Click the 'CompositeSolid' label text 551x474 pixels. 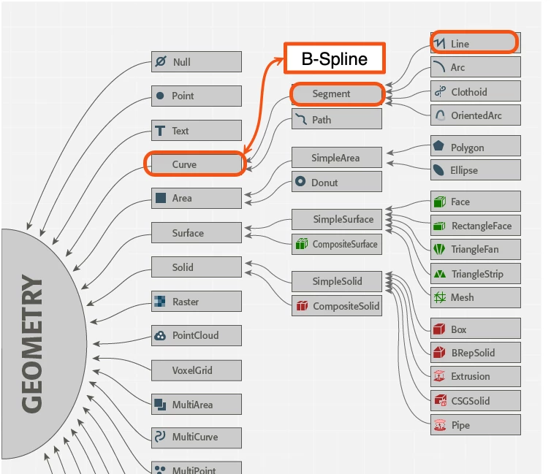346,306
